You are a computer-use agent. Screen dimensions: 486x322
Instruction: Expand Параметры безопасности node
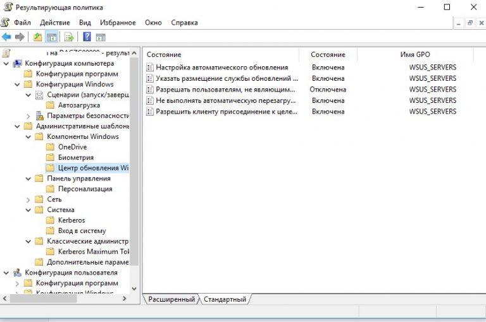pos(28,116)
